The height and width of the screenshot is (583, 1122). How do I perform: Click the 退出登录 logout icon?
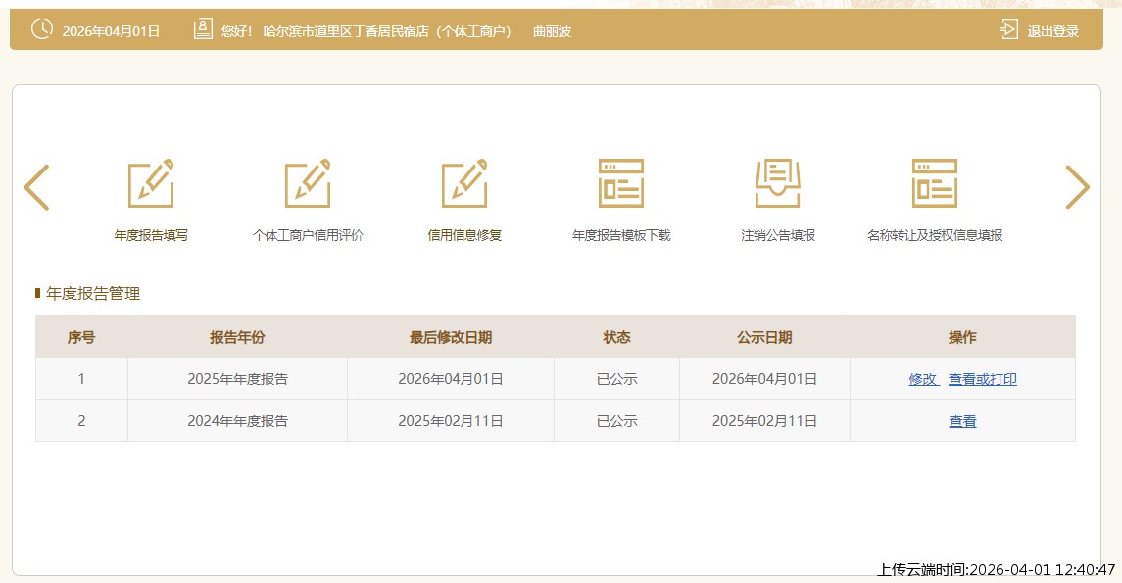[1008, 29]
